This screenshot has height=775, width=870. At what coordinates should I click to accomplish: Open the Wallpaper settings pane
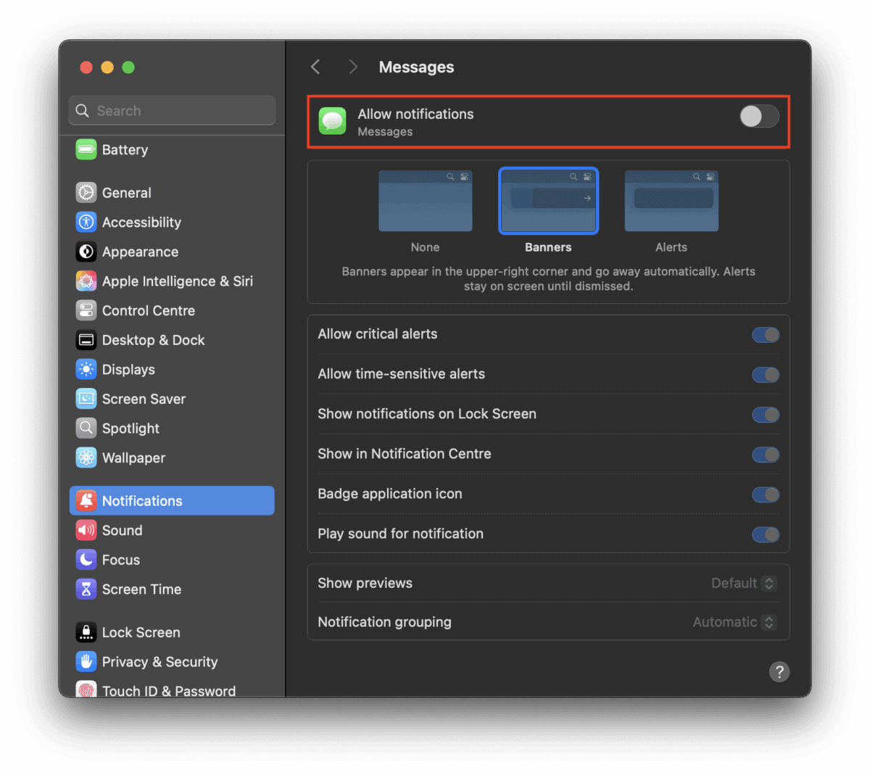click(x=172, y=457)
